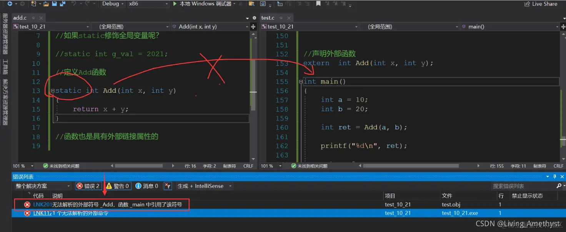Click test_10_21.exe file cell
Screen dimensions: 566x232
click(460, 213)
